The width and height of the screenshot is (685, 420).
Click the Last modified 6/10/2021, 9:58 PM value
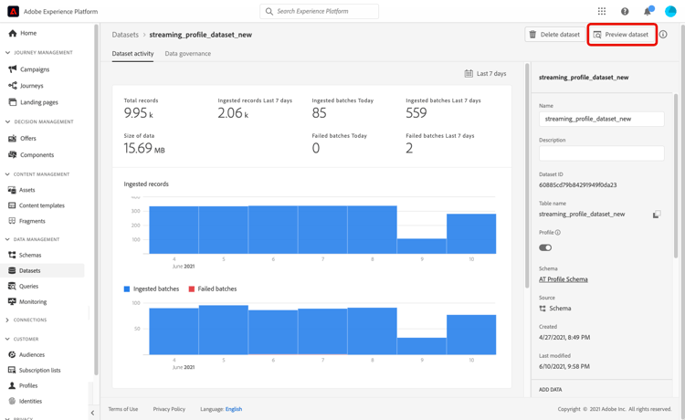[x=564, y=367]
